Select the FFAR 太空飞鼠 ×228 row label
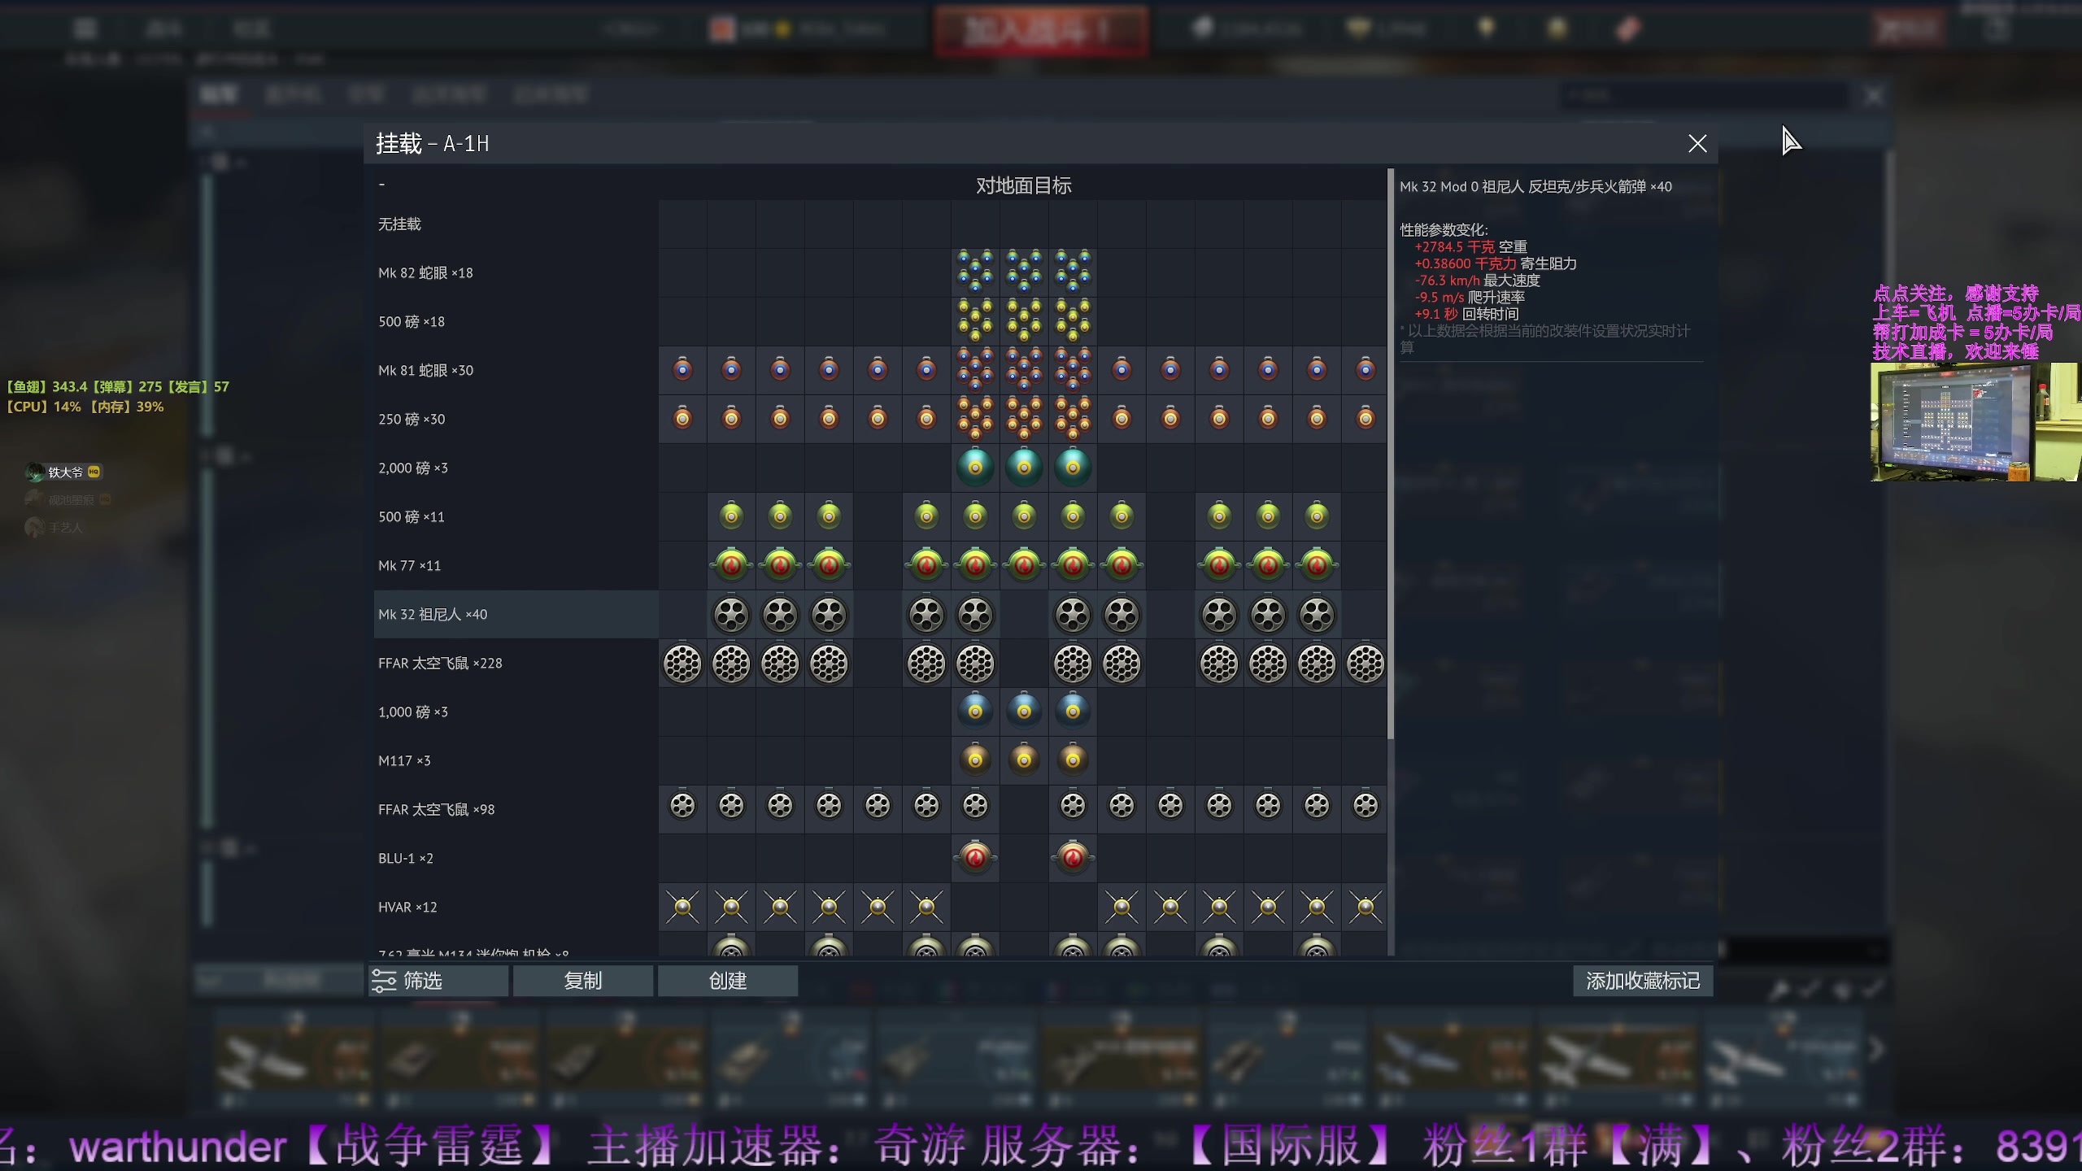The height and width of the screenshot is (1171, 2082). click(x=440, y=663)
